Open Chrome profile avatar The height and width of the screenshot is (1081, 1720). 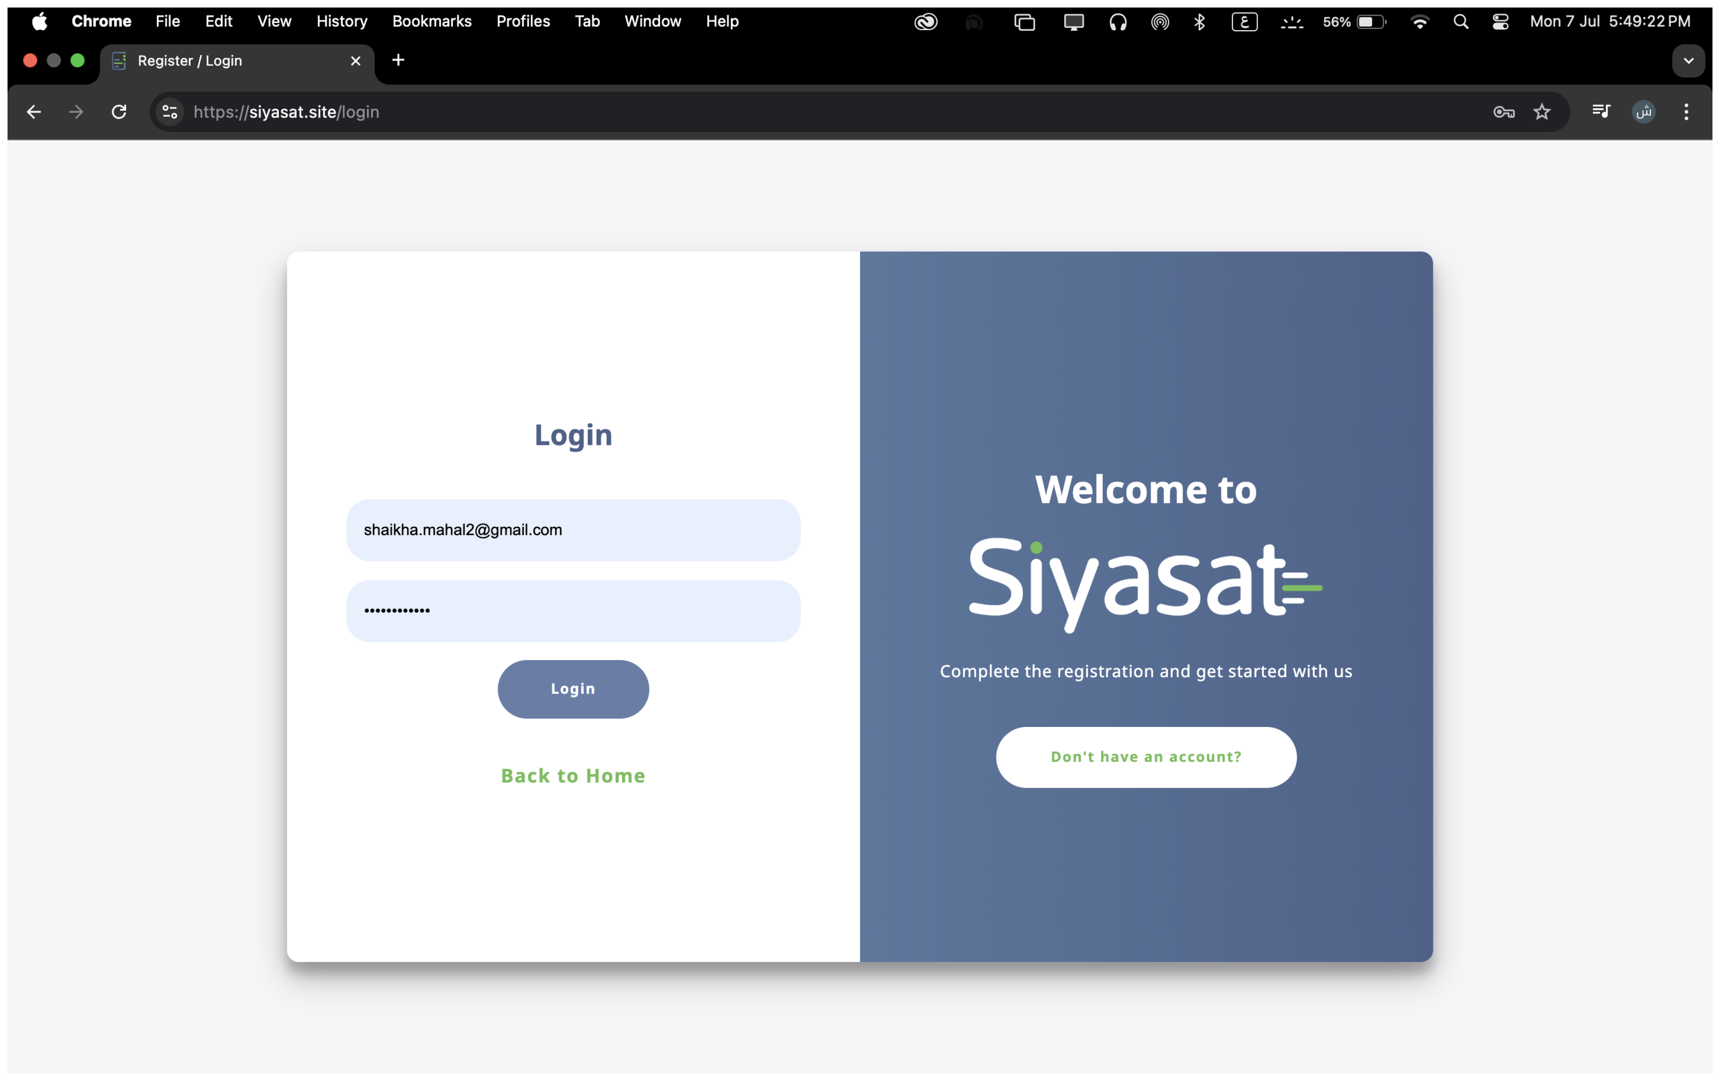[x=1644, y=112]
